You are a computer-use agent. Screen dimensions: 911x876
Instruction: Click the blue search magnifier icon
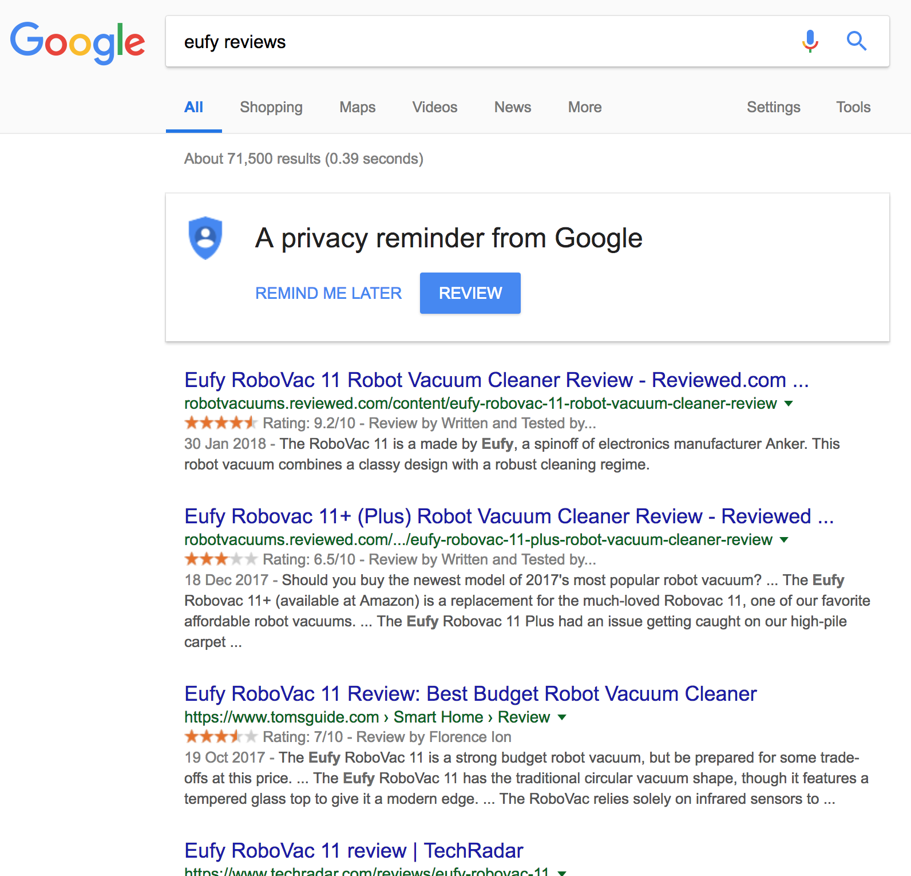point(857,41)
